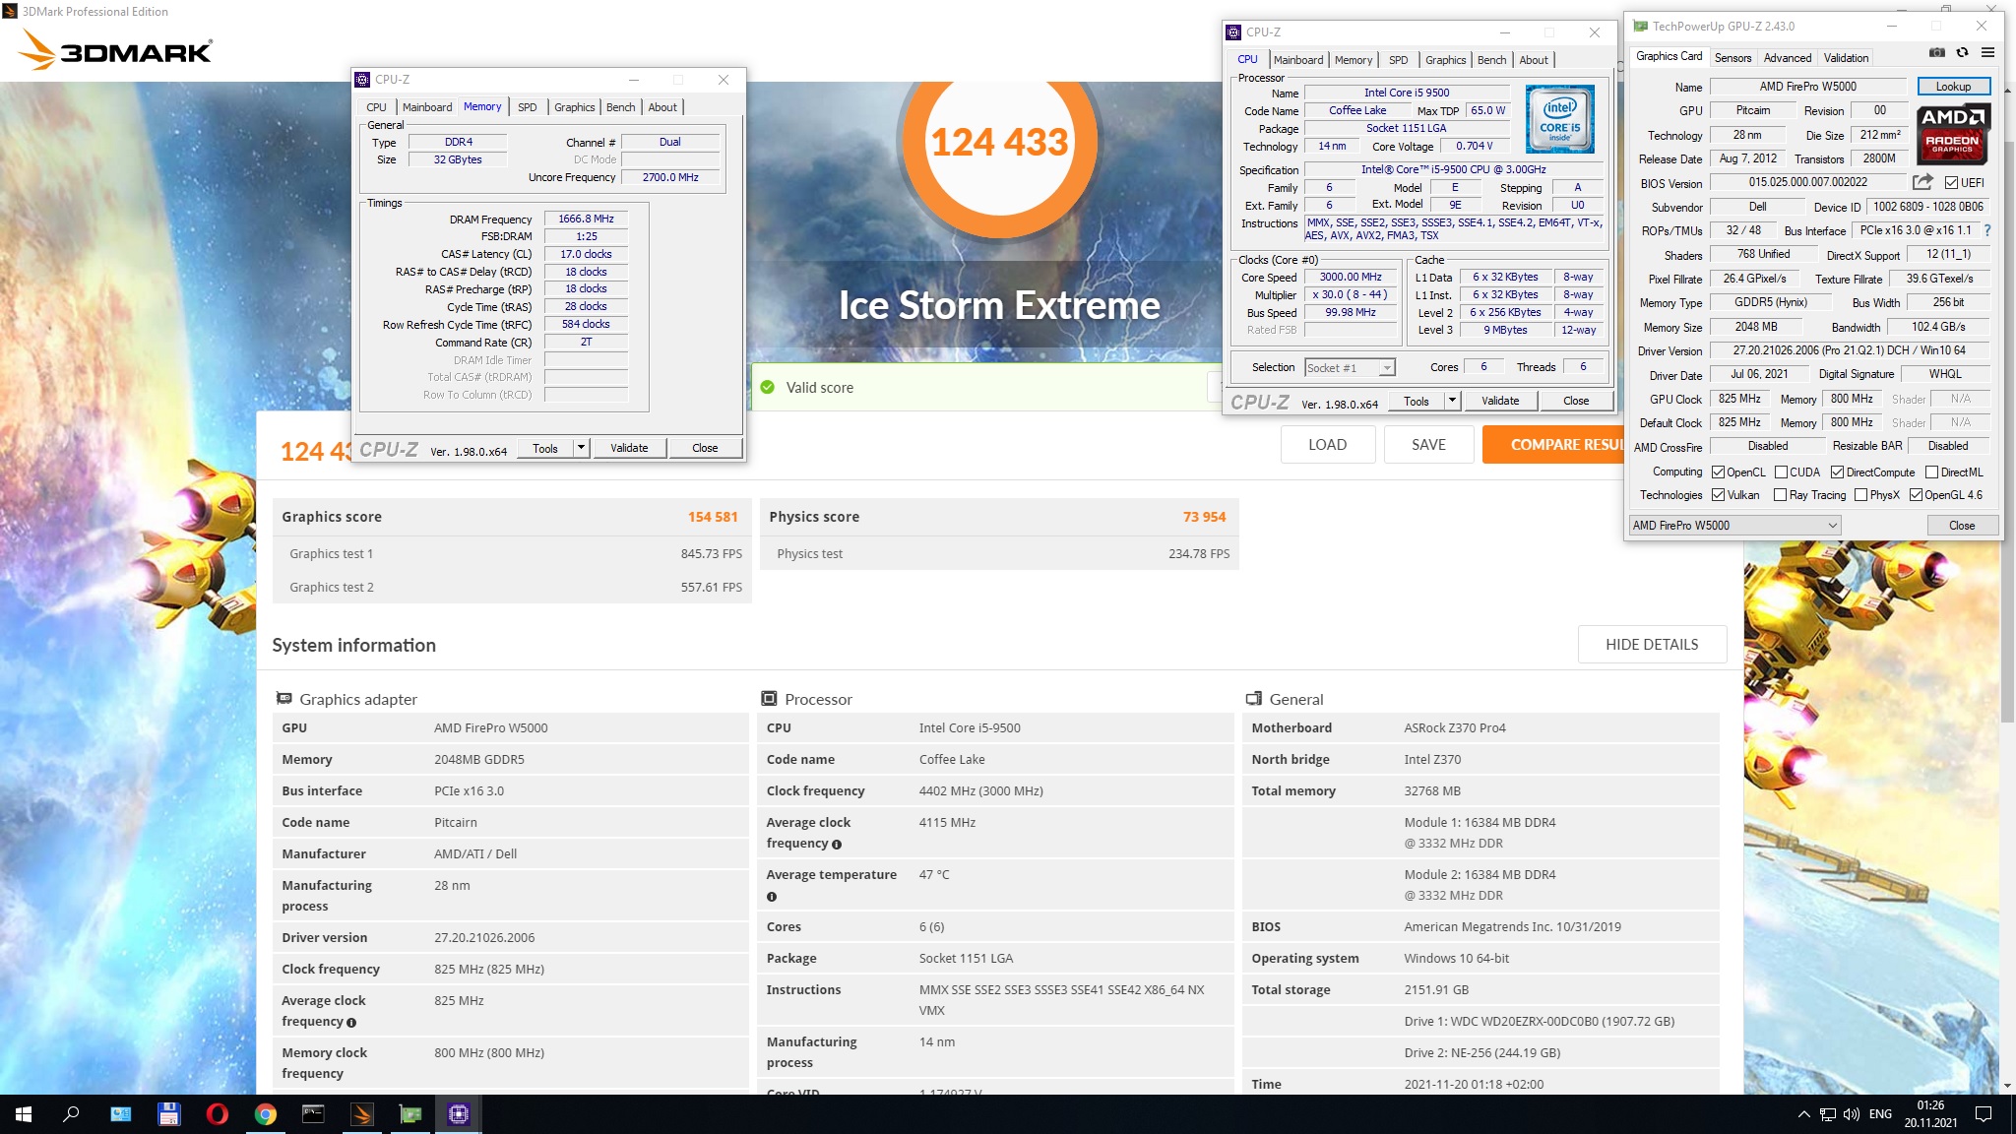Switch to the Sensors tab in GPU-Z
The width and height of the screenshot is (2016, 1134).
coord(1732,58)
